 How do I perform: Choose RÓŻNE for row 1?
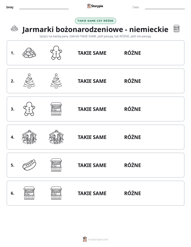pyautogui.click(x=132, y=53)
